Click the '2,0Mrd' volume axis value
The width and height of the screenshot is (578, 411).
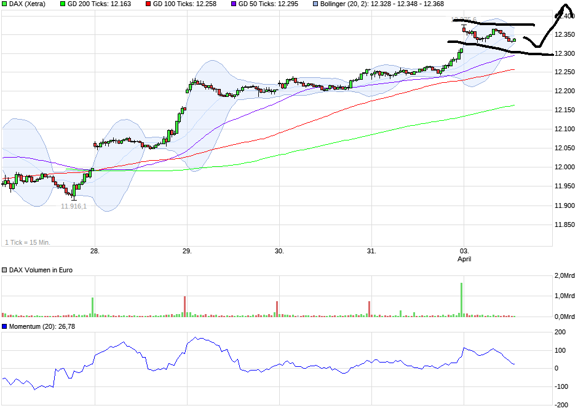(x=564, y=275)
